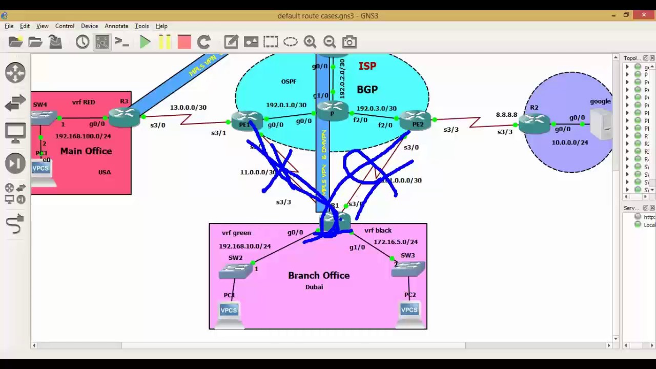Screen dimensions: 656x369
Task: Stop all devices with red square button
Action: (184, 42)
